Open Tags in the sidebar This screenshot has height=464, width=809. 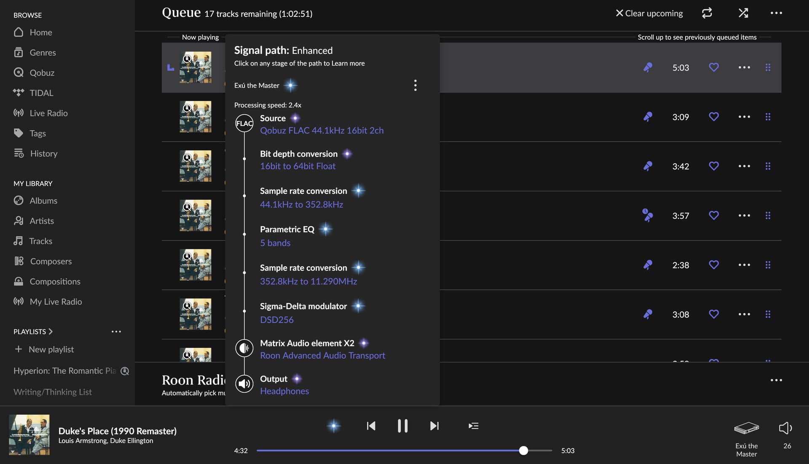click(x=29, y=133)
